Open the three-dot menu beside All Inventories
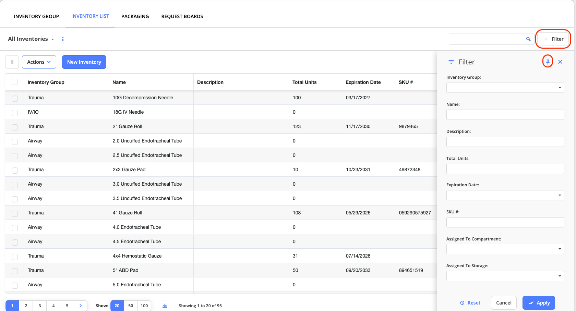Screen dimensions: 576x311 click(x=63, y=39)
